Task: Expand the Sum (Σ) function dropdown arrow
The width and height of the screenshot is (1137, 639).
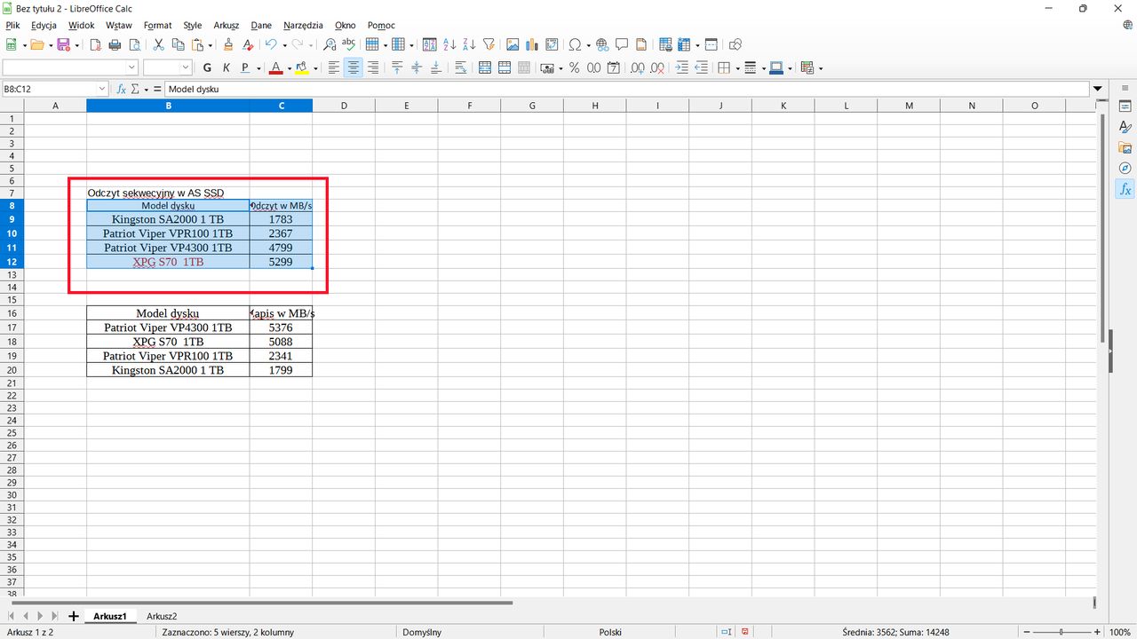Action: pyautogui.click(x=146, y=89)
